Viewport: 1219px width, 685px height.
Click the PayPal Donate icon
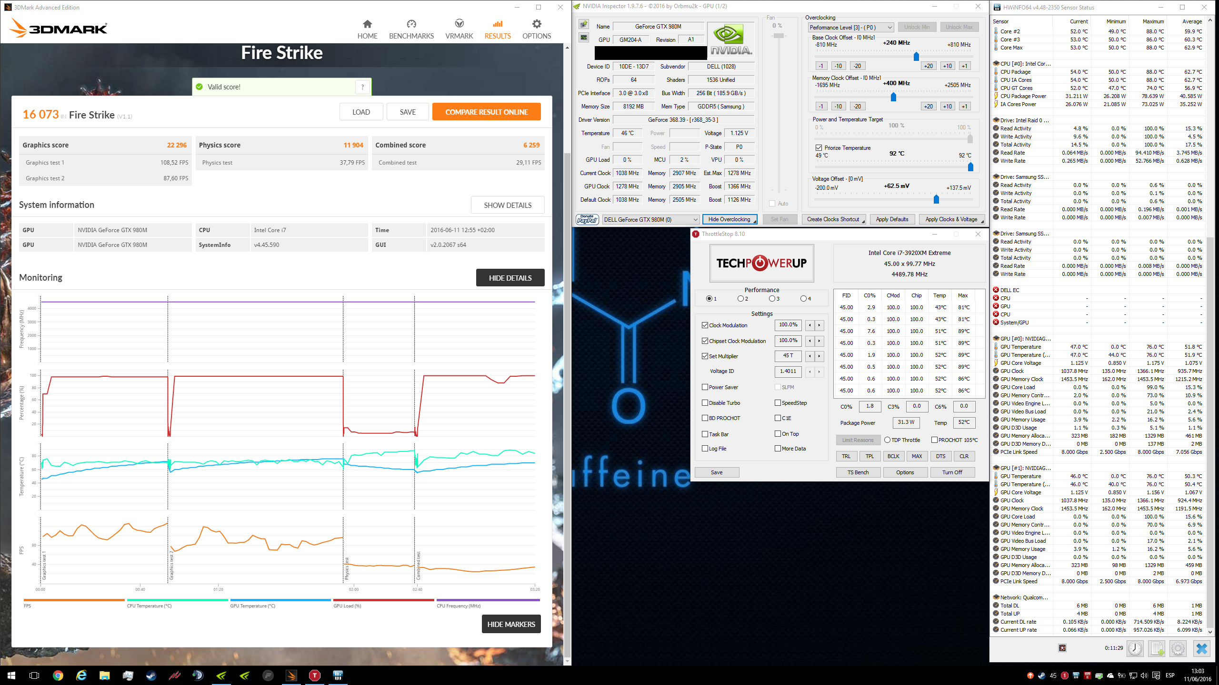[x=588, y=219]
